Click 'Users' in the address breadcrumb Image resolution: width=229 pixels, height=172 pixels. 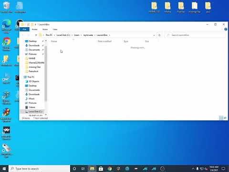tap(77, 35)
